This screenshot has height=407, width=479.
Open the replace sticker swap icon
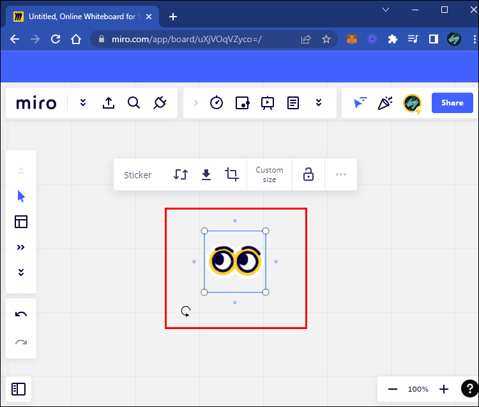[181, 174]
